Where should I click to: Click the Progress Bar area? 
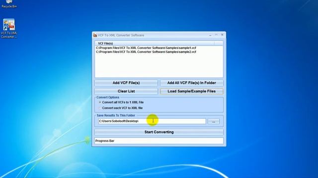(159, 141)
